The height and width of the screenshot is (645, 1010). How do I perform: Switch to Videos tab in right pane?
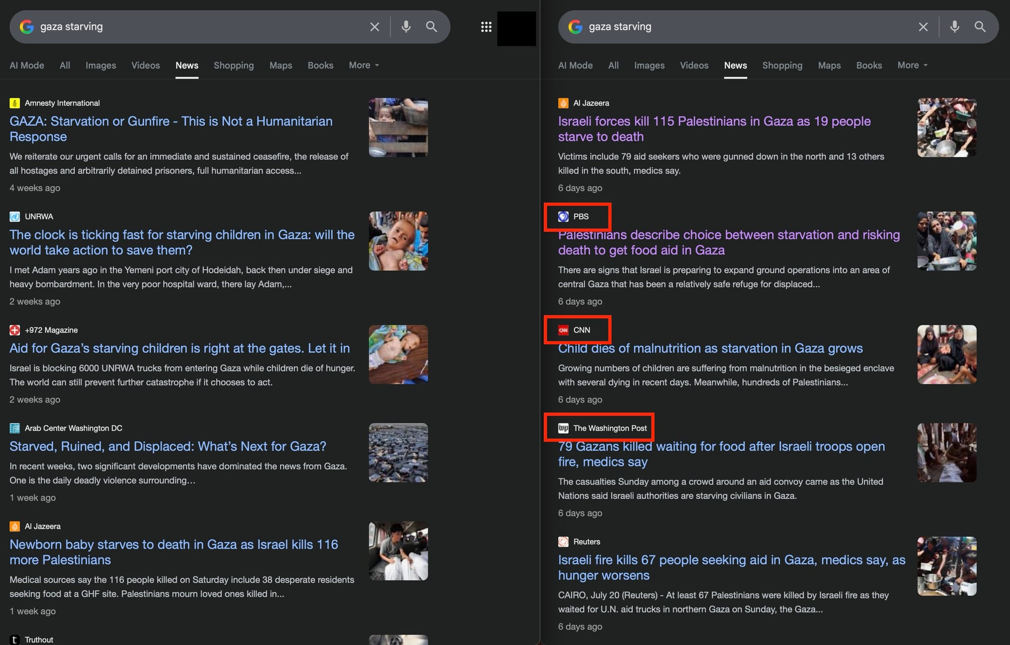694,65
